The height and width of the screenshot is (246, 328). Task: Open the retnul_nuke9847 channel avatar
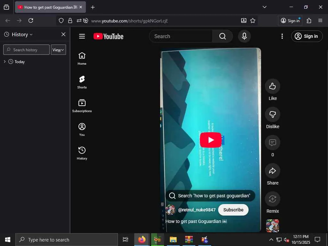pyautogui.click(x=170, y=210)
